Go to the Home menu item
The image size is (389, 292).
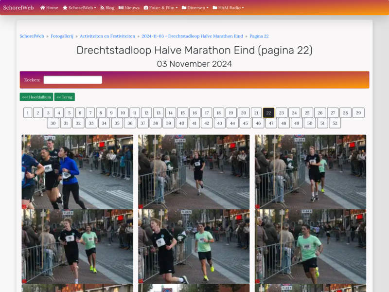coord(49,8)
